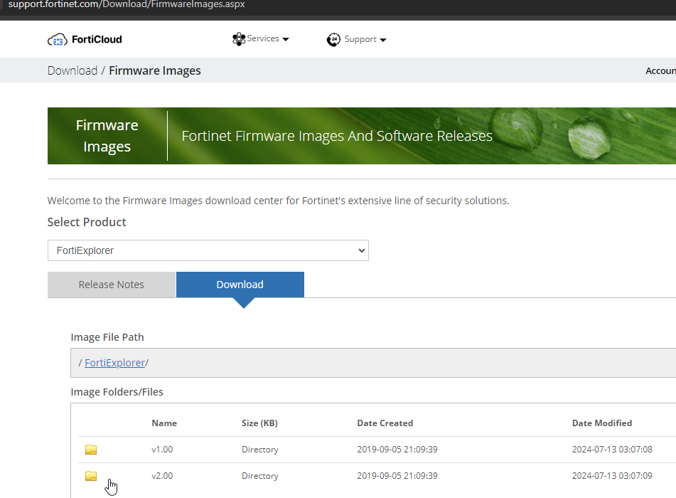
Task: Open the v2.00 folder icon
Action: click(x=91, y=475)
